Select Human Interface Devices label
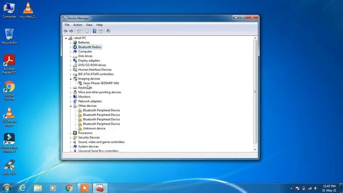The image size is (343, 193). click(95, 70)
